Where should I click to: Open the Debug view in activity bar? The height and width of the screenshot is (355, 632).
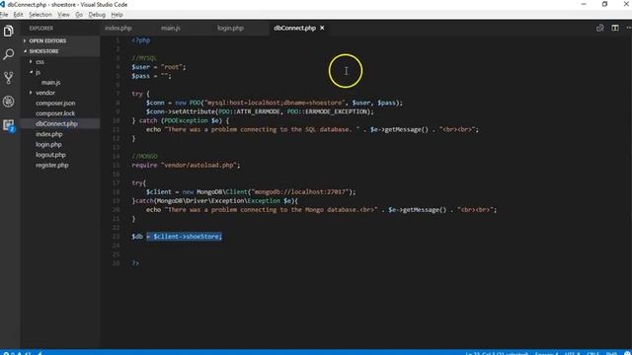click(x=9, y=102)
